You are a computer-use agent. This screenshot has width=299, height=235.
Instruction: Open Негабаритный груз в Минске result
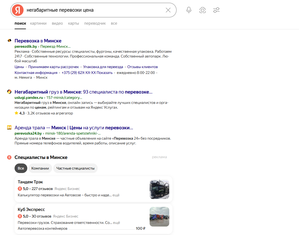pyautogui.click(x=83, y=92)
